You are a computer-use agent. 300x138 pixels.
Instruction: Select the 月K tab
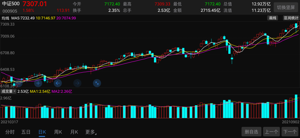coord(74,132)
